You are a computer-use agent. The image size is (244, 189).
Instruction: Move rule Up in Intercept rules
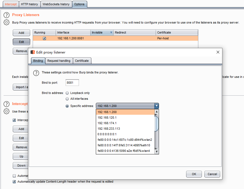(21, 156)
